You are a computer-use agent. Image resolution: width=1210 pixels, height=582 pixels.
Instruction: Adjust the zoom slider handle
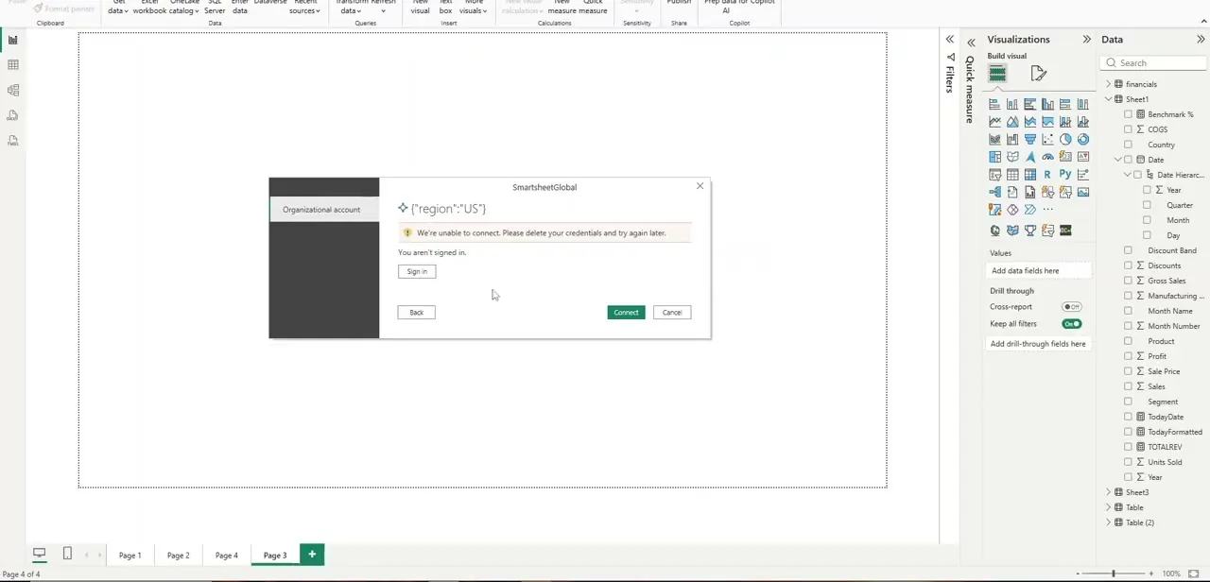[1113, 573]
